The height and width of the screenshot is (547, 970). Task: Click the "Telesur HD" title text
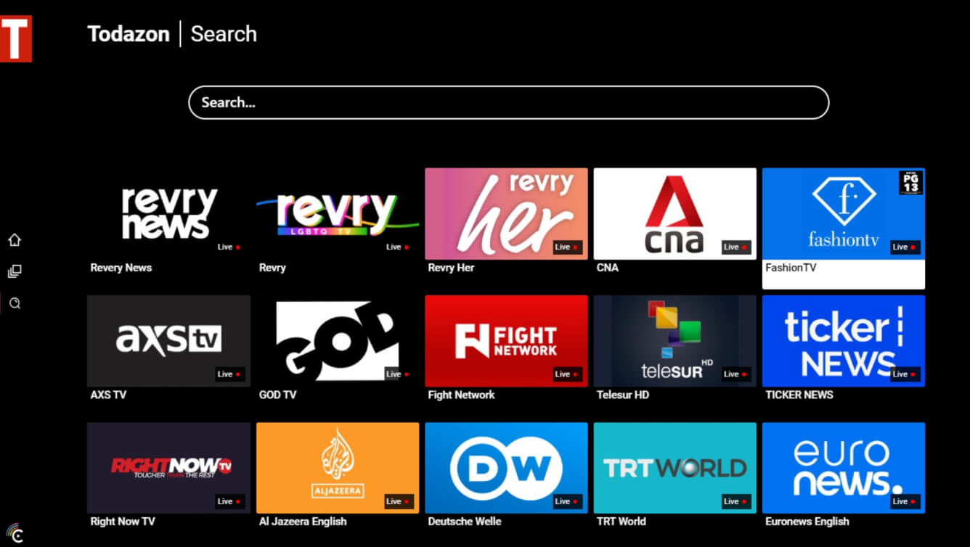[x=623, y=395]
